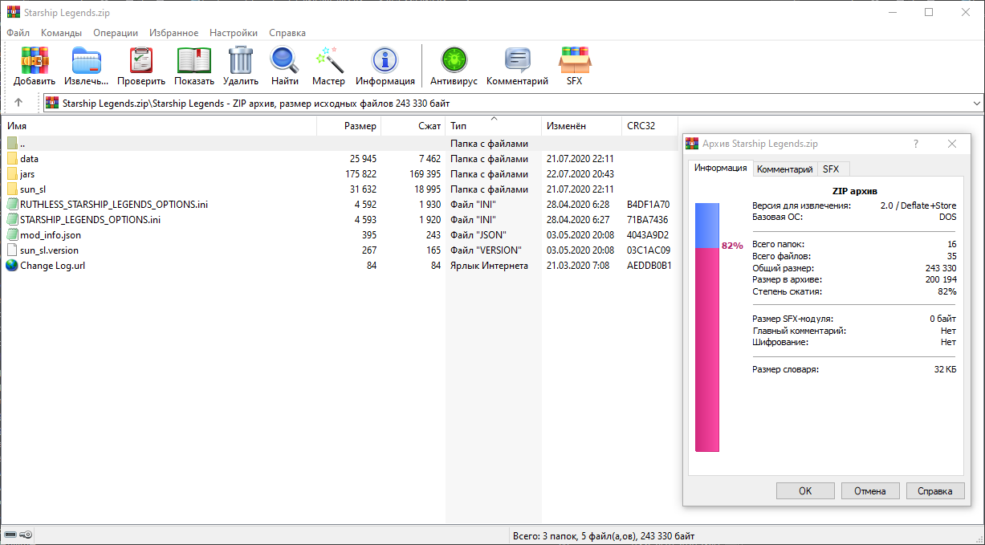Click the CRC value AEDDB0B1
The image size is (985, 545).
pyautogui.click(x=649, y=266)
